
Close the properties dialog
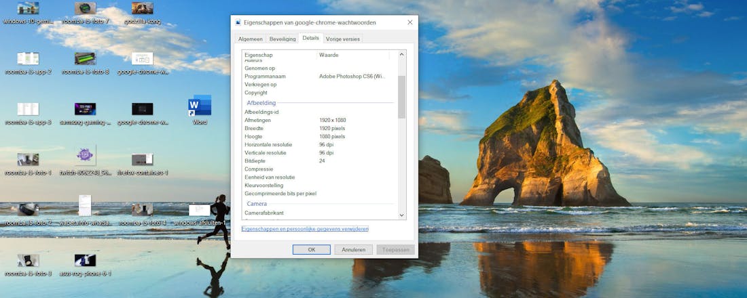409,22
